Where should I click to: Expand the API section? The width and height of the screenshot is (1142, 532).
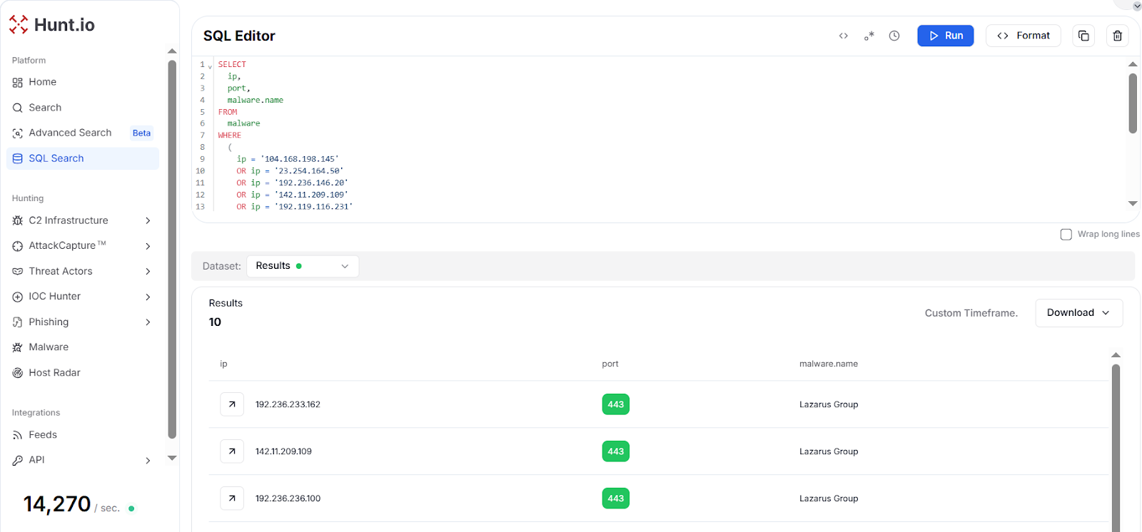pos(148,461)
